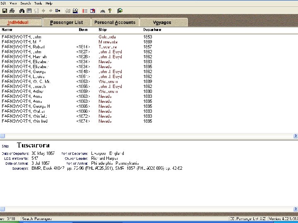
Task: Click the lightbulb help icon
Action: [109, 10]
